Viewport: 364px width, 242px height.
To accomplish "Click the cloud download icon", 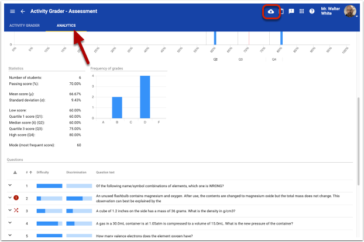I will pyautogui.click(x=270, y=11).
